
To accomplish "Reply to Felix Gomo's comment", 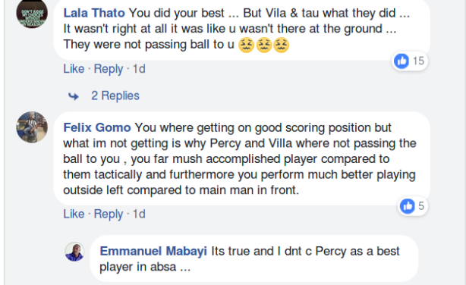I will 109,214.
